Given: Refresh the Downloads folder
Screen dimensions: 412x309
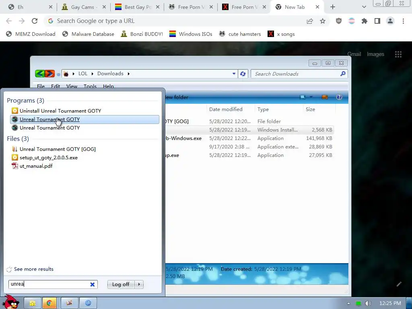Looking at the screenshot, I should click(x=243, y=74).
